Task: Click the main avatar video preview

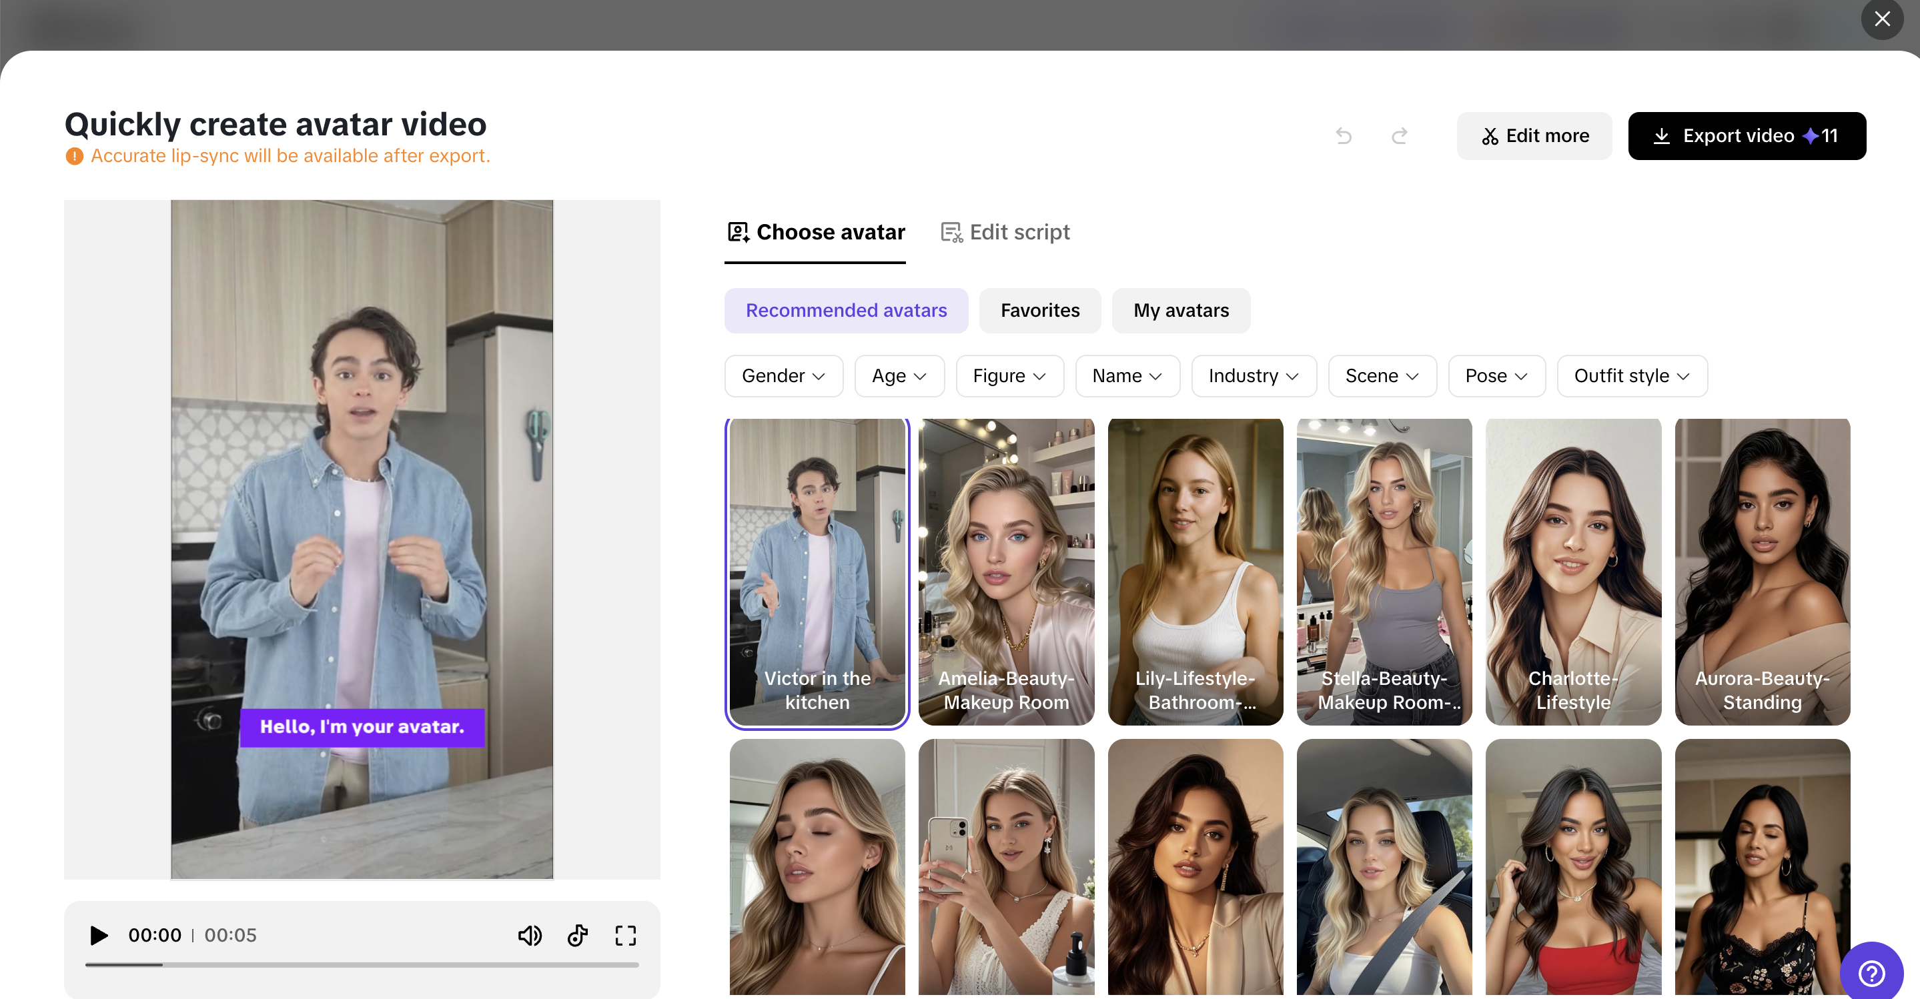Action: (362, 540)
